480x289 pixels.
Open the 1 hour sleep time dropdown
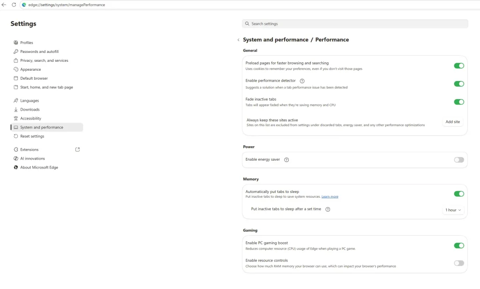pos(453,210)
